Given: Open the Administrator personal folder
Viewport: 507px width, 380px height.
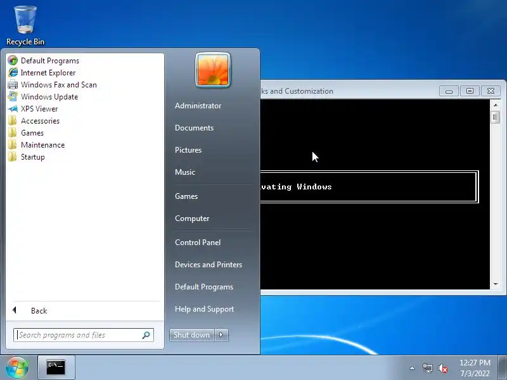Looking at the screenshot, I should point(198,106).
